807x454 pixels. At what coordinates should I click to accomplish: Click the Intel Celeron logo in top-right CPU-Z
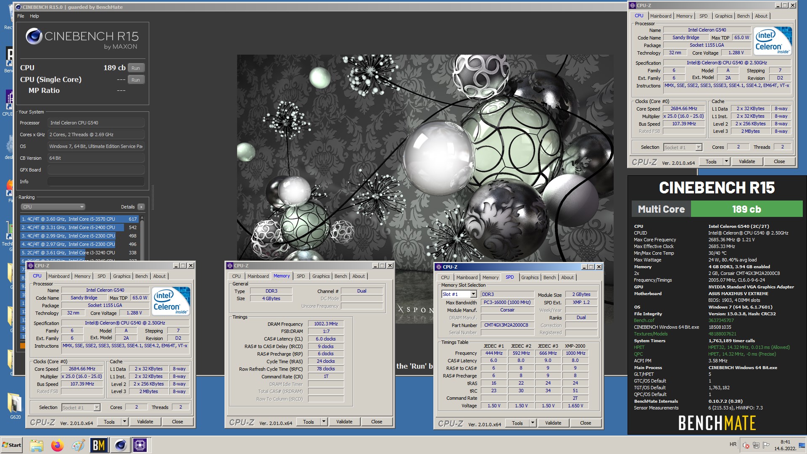(773, 41)
